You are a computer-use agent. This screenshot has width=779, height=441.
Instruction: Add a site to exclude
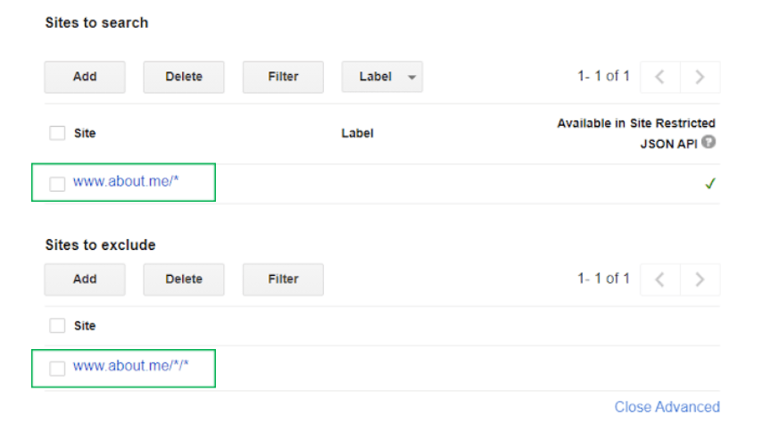point(85,279)
